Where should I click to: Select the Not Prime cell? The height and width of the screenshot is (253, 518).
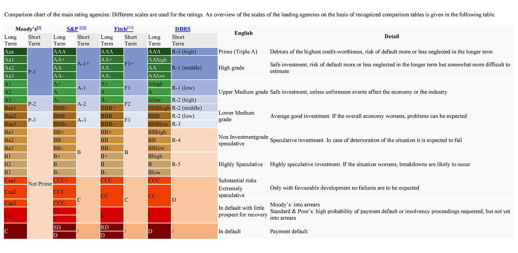pos(40,184)
